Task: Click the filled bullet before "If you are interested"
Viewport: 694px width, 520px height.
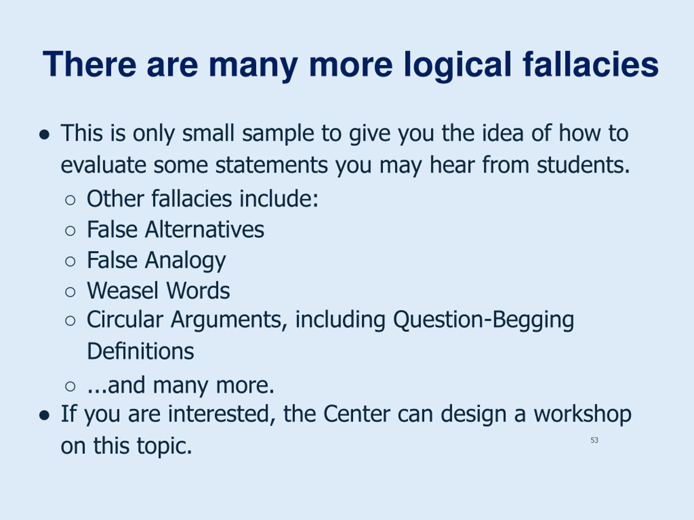Action: [44, 416]
